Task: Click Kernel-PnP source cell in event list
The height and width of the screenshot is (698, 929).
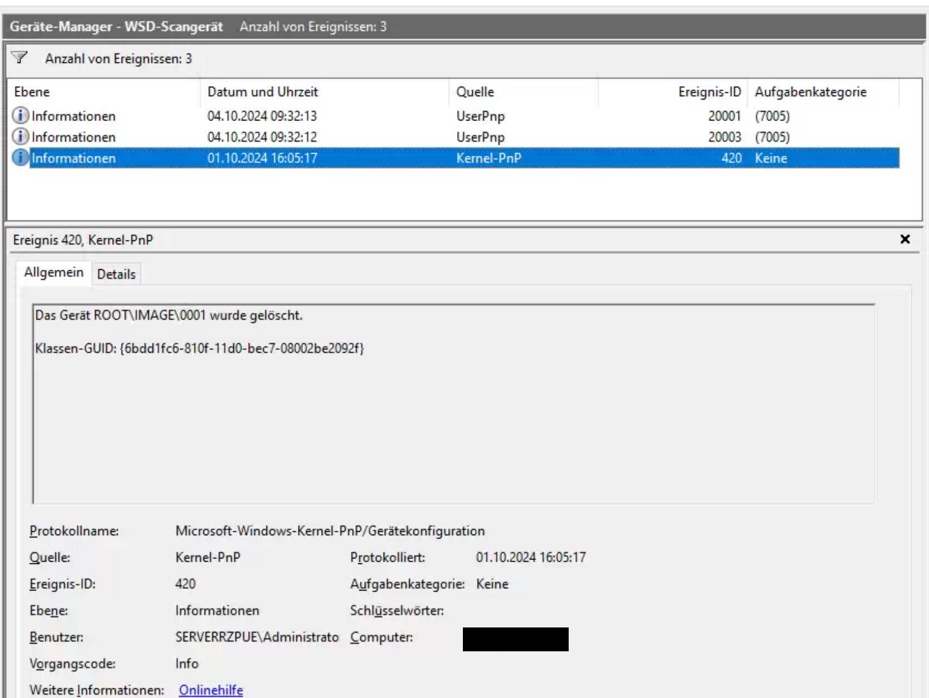Action: tap(488, 158)
